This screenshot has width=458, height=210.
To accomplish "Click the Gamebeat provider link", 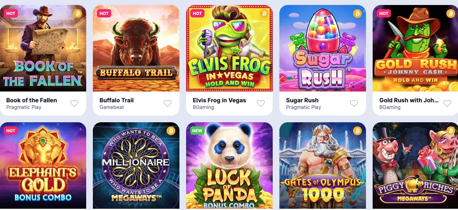I will pos(112,107).
